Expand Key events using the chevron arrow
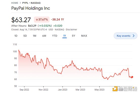Image resolution: width=140 pixels, height=94 pixels. pyautogui.click(x=134, y=36)
